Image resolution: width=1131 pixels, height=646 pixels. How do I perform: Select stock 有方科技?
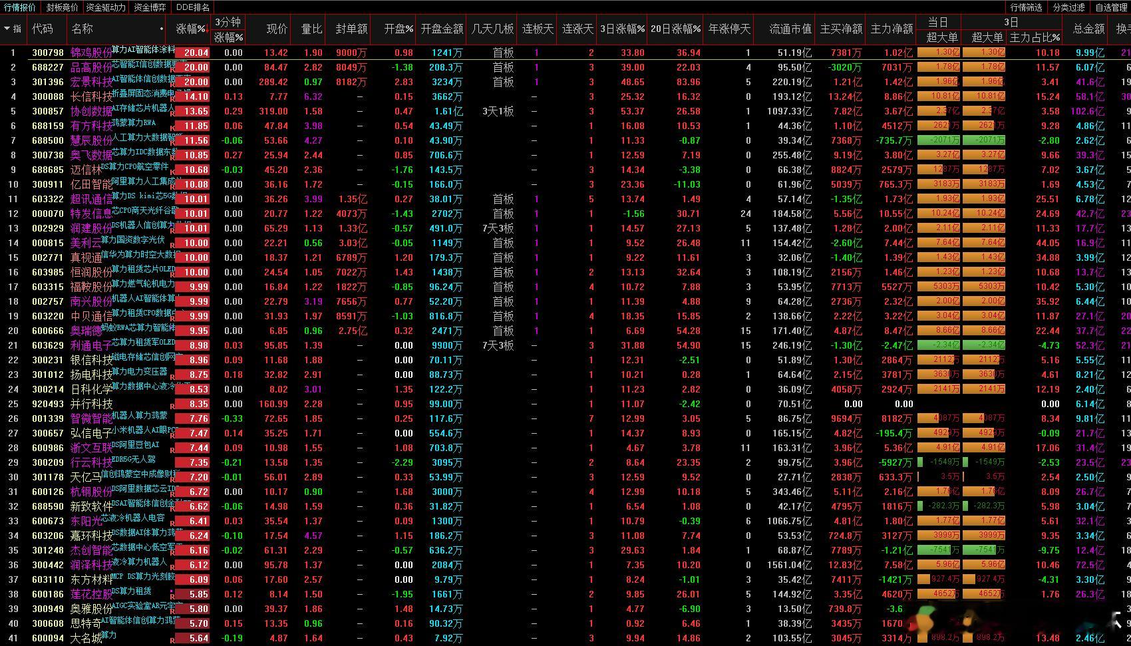91,126
